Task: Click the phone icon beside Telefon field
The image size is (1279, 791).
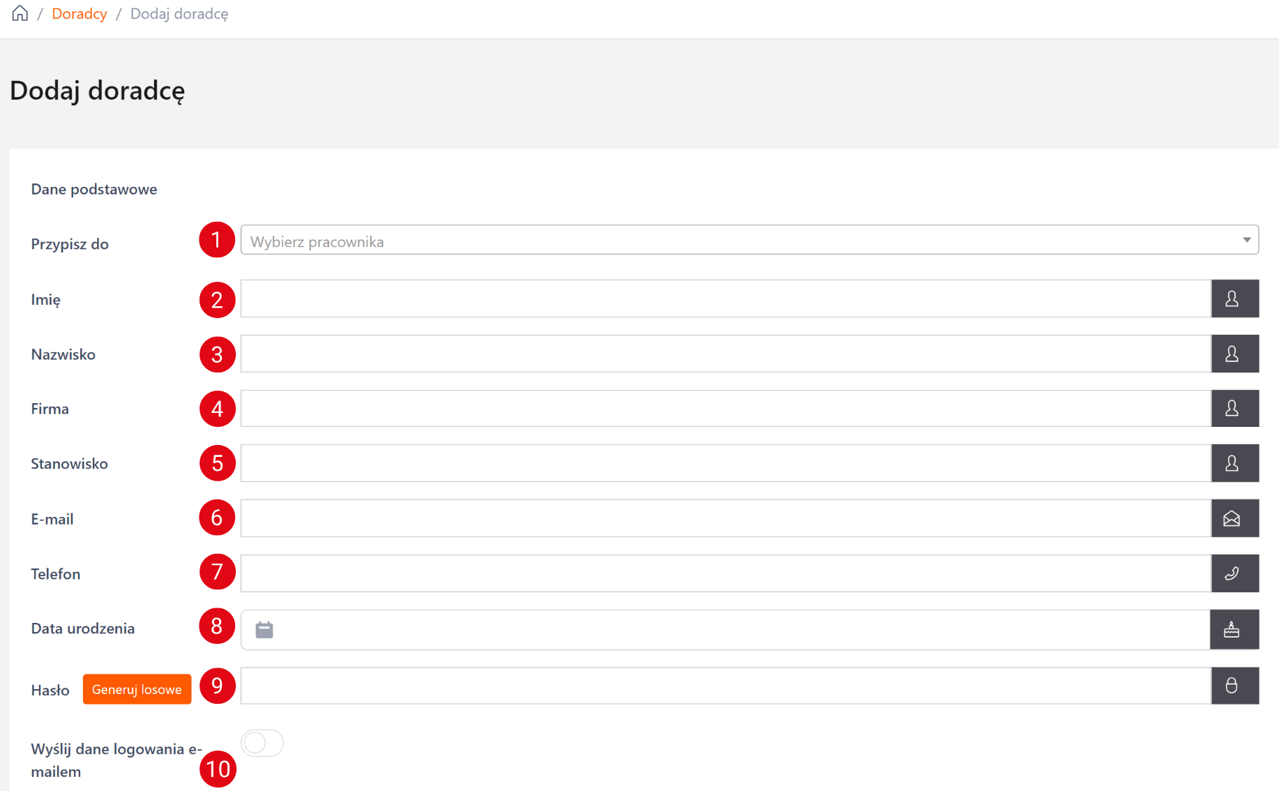Action: [1234, 574]
